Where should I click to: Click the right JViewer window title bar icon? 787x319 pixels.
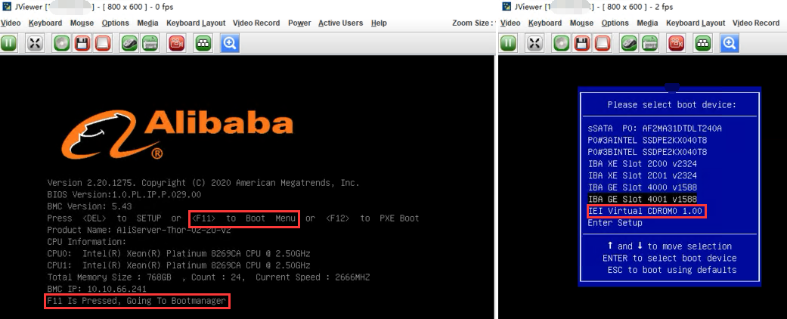click(x=506, y=7)
